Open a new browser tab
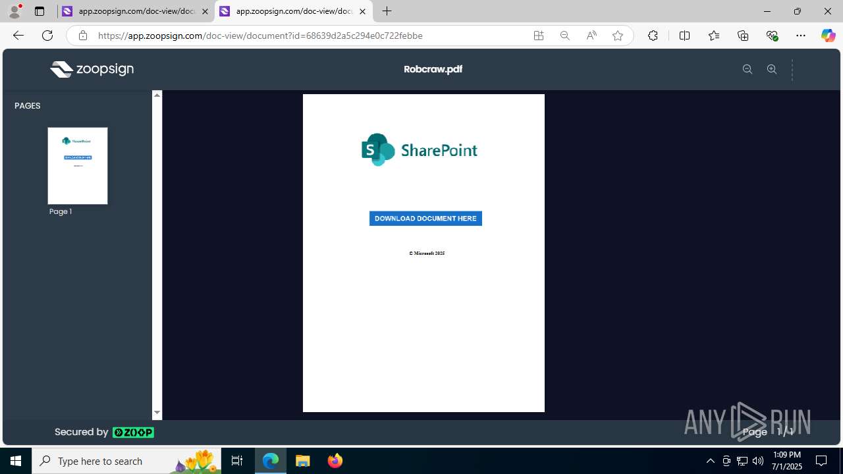 (387, 11)
